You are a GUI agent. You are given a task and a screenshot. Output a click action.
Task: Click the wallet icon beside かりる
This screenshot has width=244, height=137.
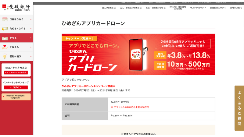pyautogui.click(x=5, y=38)
